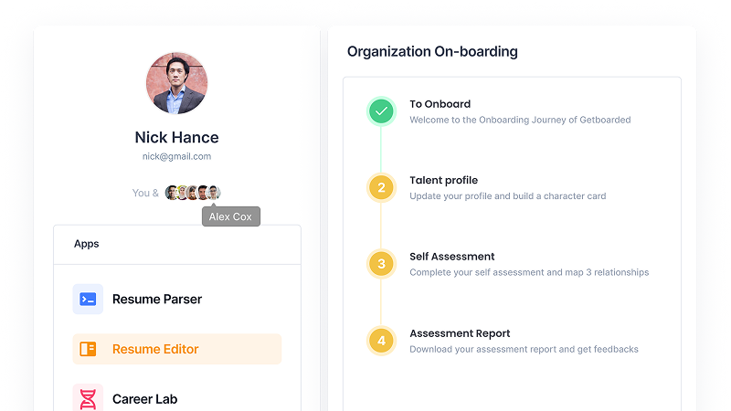Click the green checkmark step circle
The width and height of the screenshot is (731, 411).
click(381, 111)
